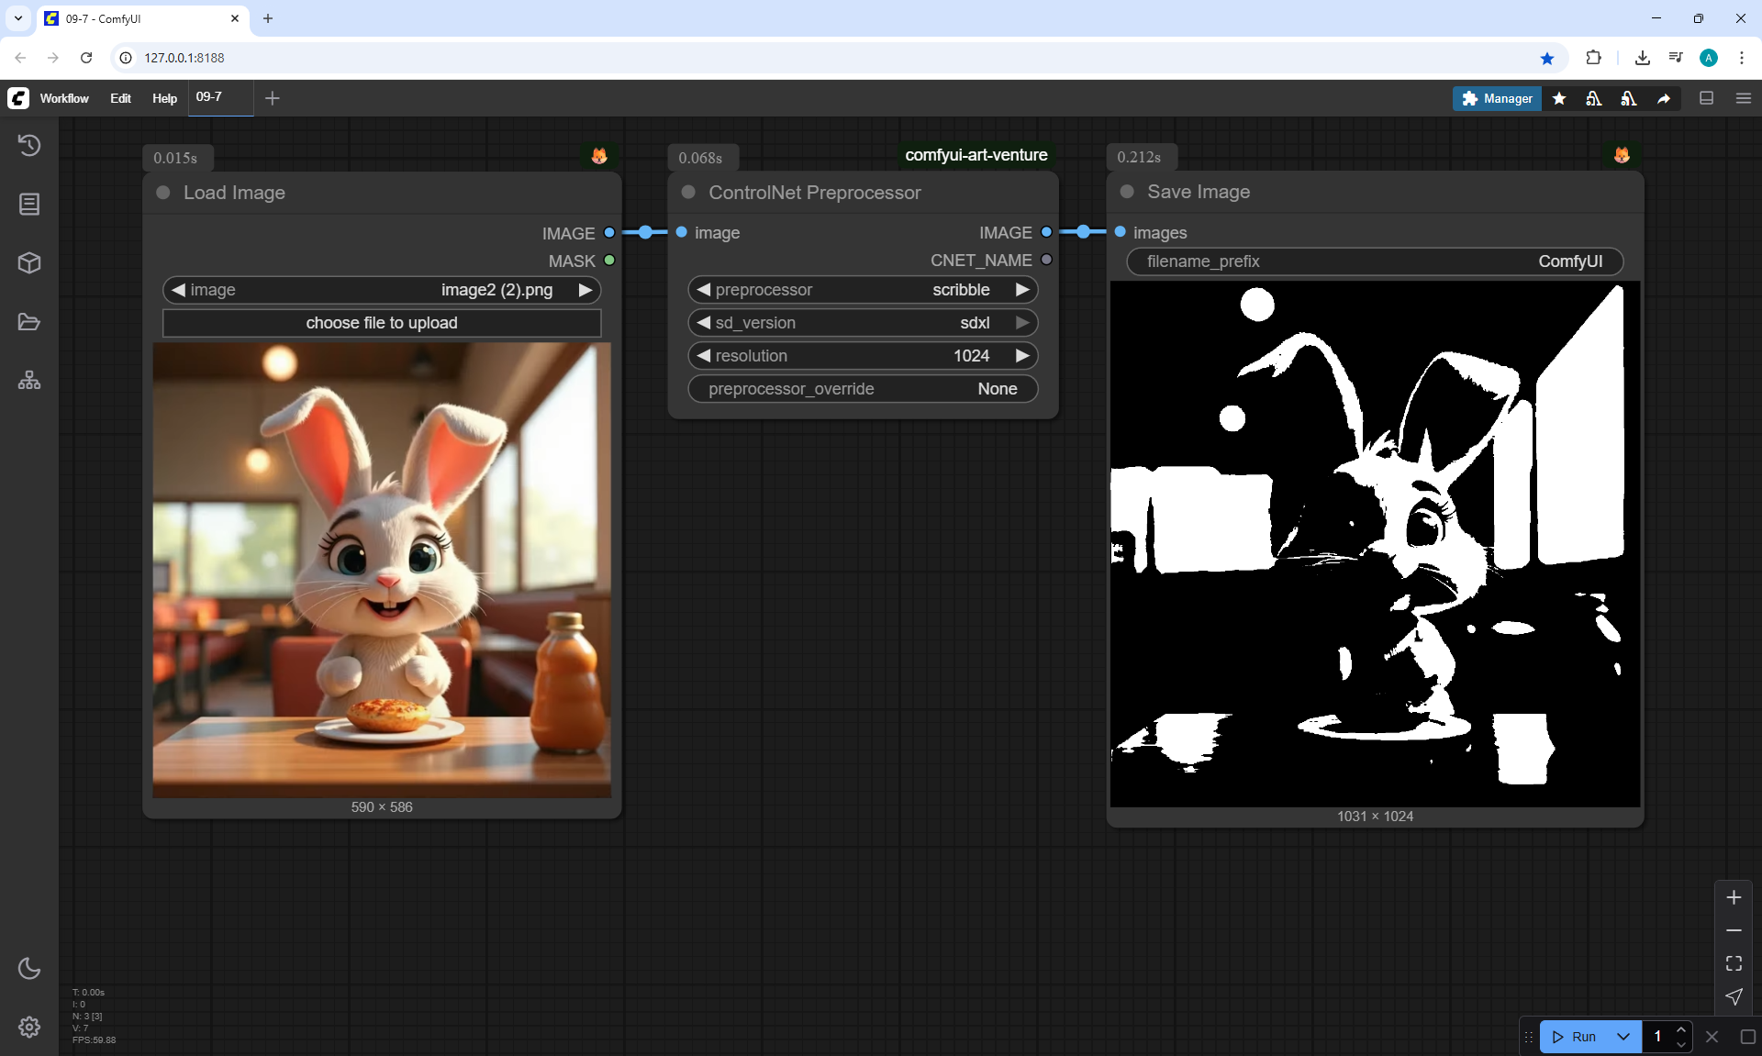Click choose file to upload button

coord(382,323)
